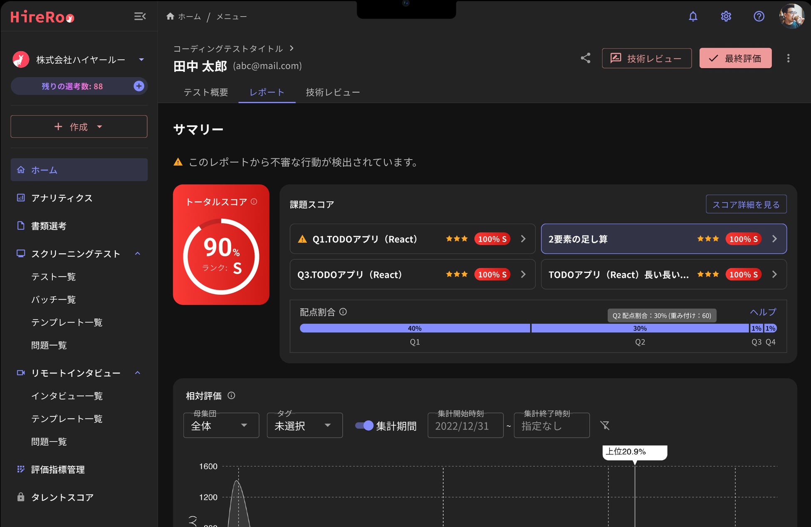Collapse sidebar with menu toggle icon
The height and width of the screenshot is (527, 811).
(x=140, y=17)
